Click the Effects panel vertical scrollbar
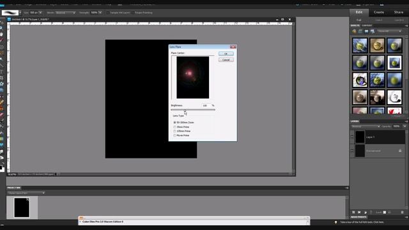409x230 pixels. pyautogui.click(x=406, y=74)
